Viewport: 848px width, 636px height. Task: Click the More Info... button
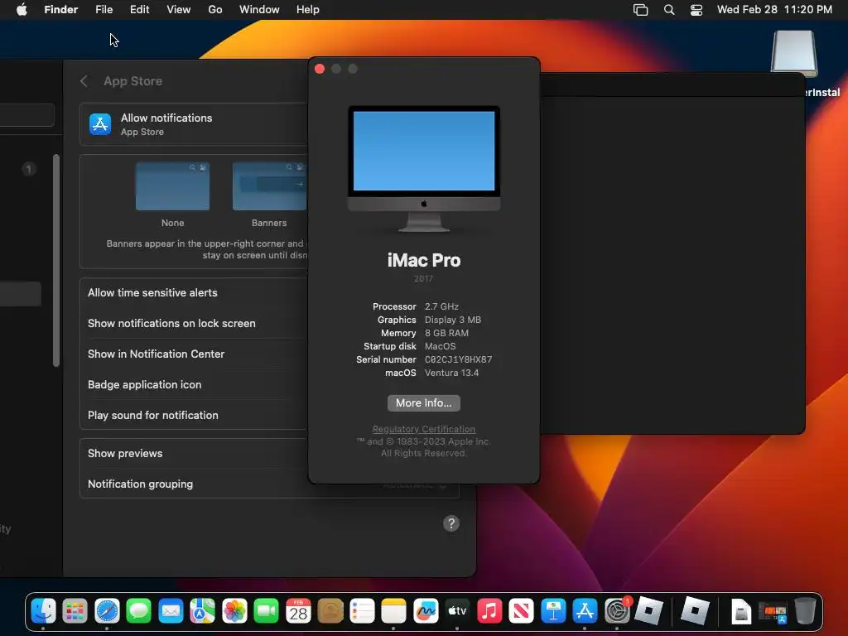point(423,403)
